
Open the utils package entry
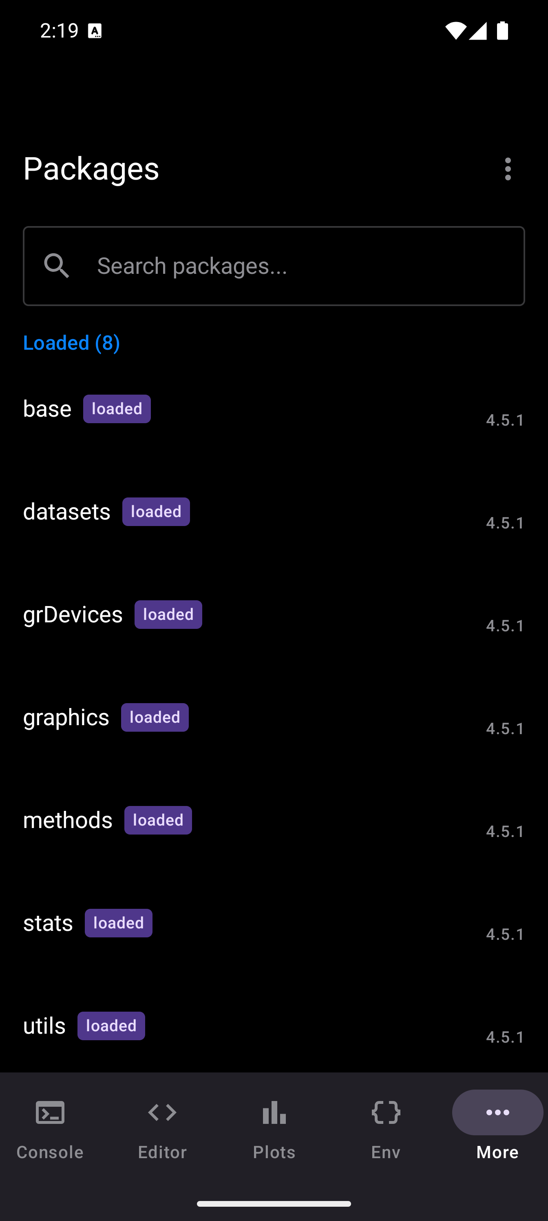click(44, 1026)
